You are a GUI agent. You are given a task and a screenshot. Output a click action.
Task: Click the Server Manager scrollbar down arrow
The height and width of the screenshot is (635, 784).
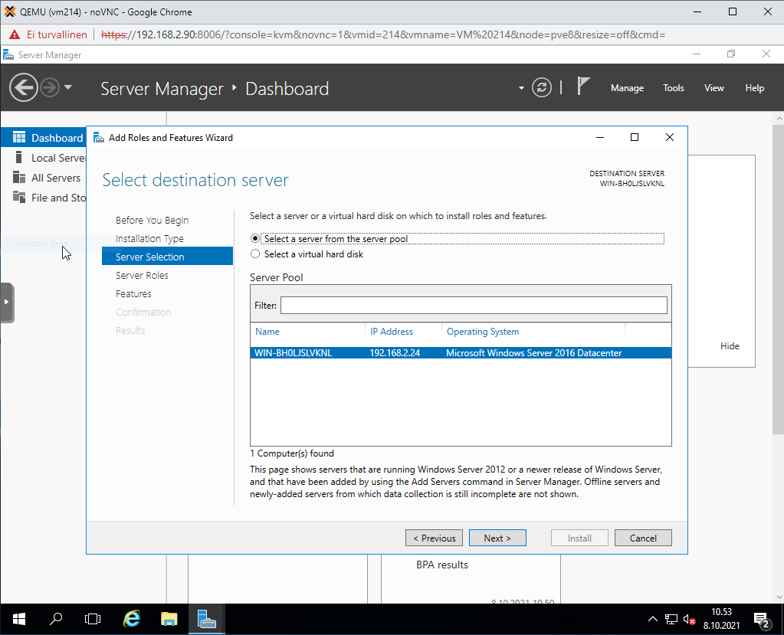pos(779,597)
